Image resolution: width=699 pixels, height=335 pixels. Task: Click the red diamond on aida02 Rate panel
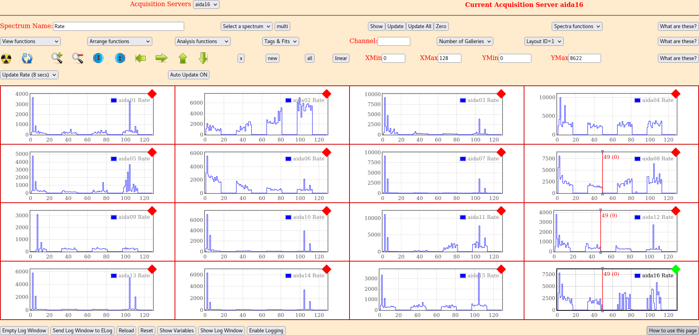[327, 94]
